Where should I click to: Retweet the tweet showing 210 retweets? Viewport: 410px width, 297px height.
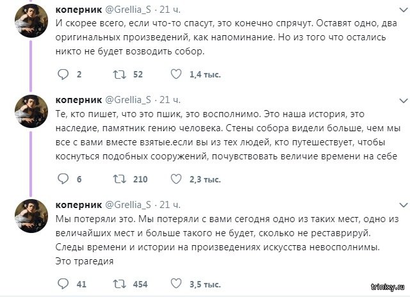click(x=118, y=179)
